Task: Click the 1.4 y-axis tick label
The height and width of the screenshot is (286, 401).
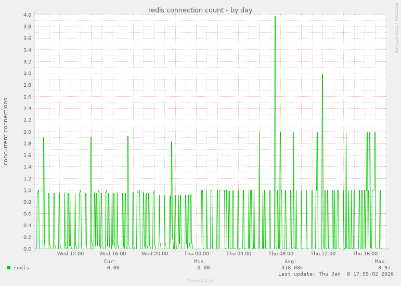Action: [x=28, y=167]
